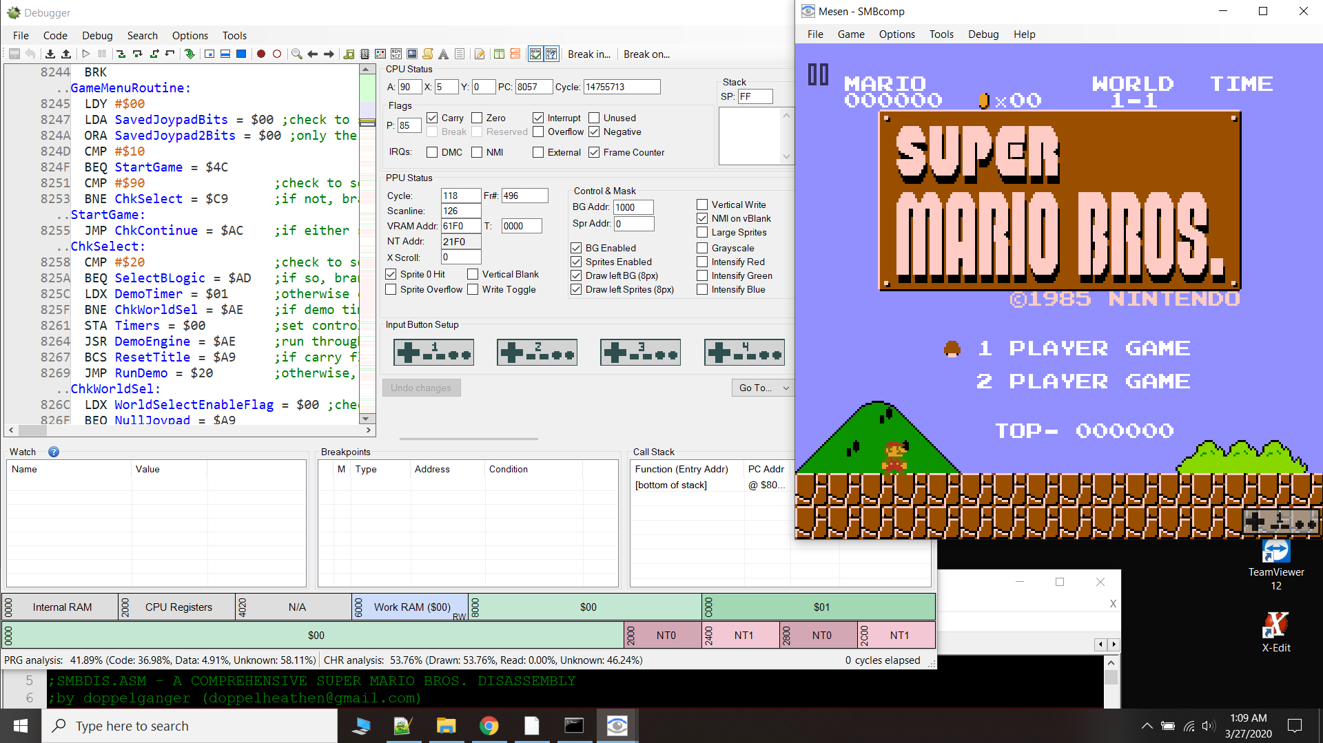Click the Continue (play) toolbar icon
Screen dimensions: 1323x743
(x=85, y=54)
